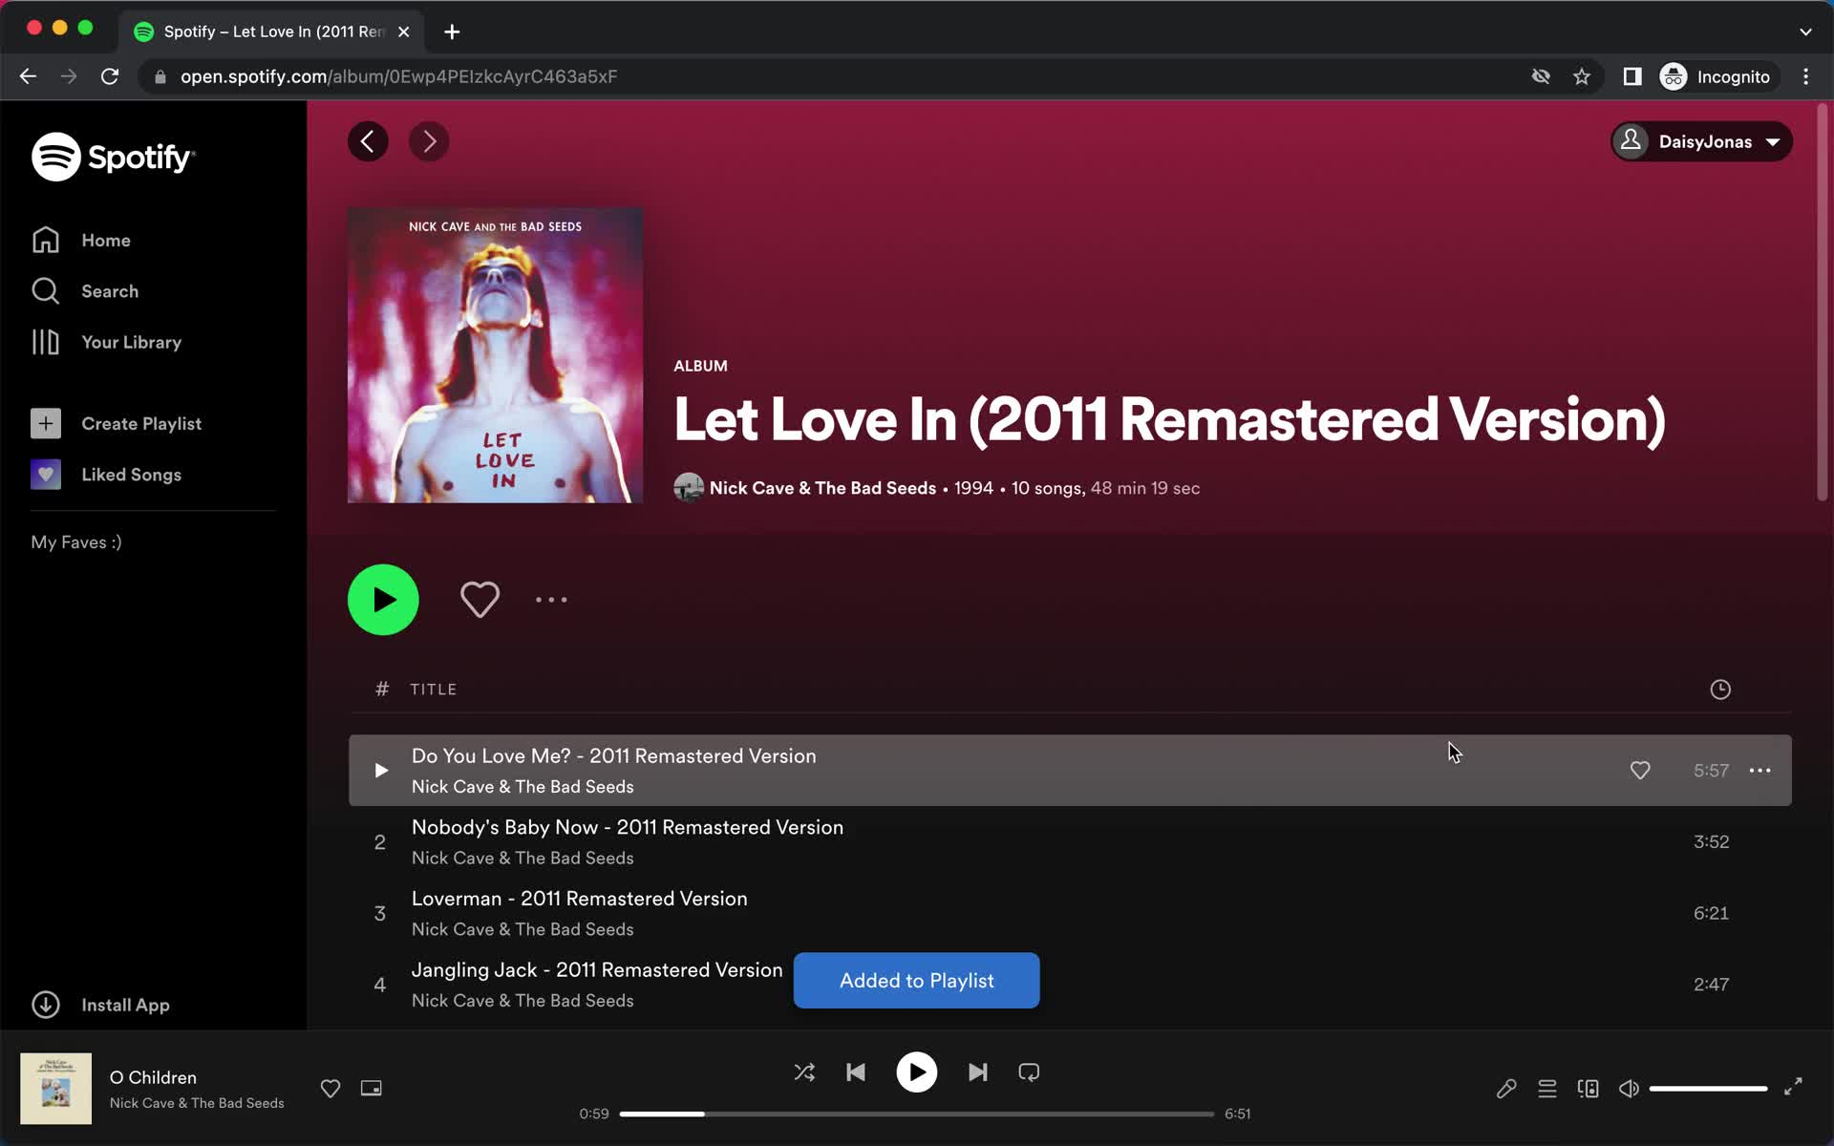Expand the more options (…) menu
The image size is (1834, 1146).
[552, 600]
